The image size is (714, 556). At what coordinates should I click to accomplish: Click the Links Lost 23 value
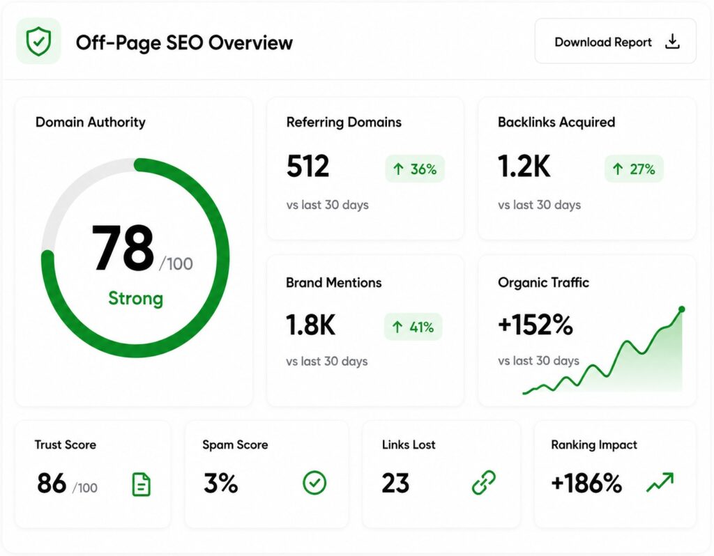[x=395, y=484]
